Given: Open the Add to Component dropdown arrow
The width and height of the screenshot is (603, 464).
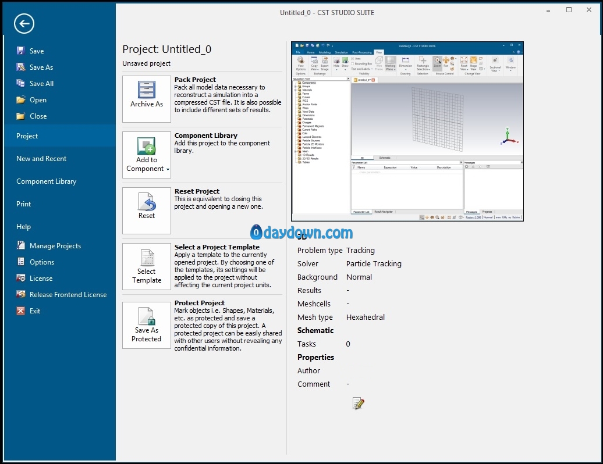Looking at the screenshot, I should tap(168, 169).
